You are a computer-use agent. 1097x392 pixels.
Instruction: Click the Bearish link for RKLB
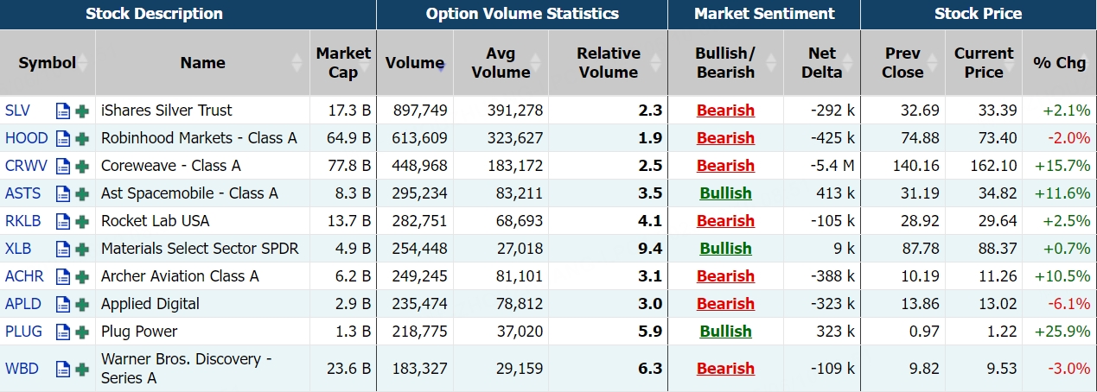coord(725,221)
